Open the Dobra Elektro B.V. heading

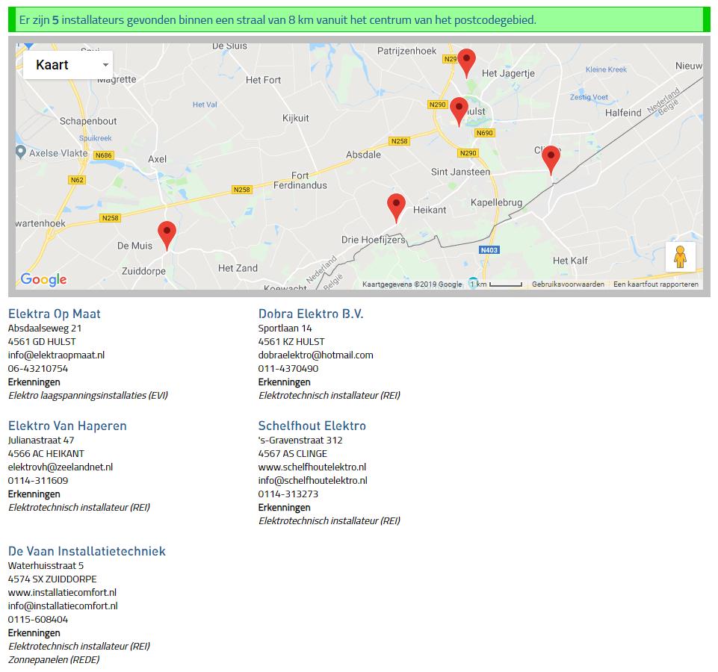coord(311,314)
